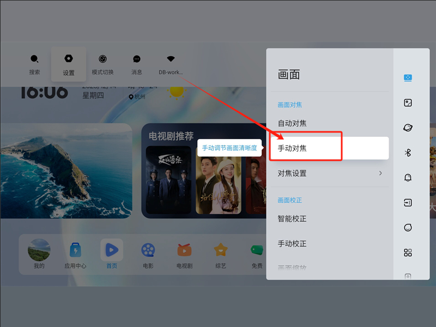Select 智能校正 in the picture menu
This screenshot has height=327, width=436.
point(292,219)
